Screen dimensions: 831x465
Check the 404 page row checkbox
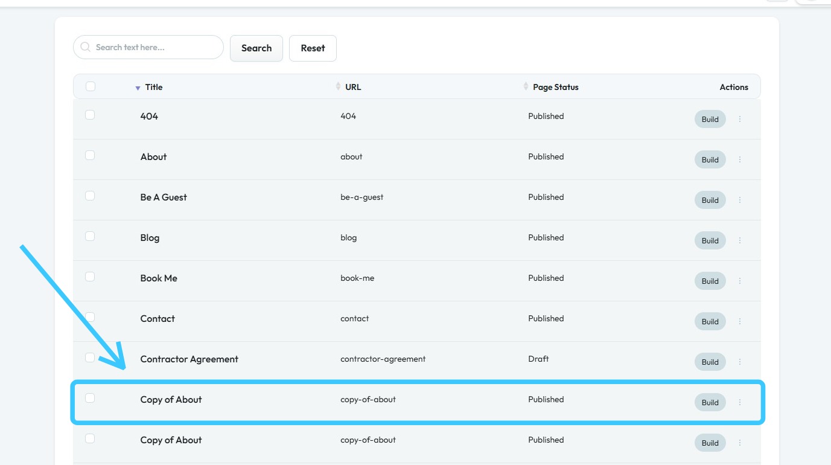[x=90, y=115]
